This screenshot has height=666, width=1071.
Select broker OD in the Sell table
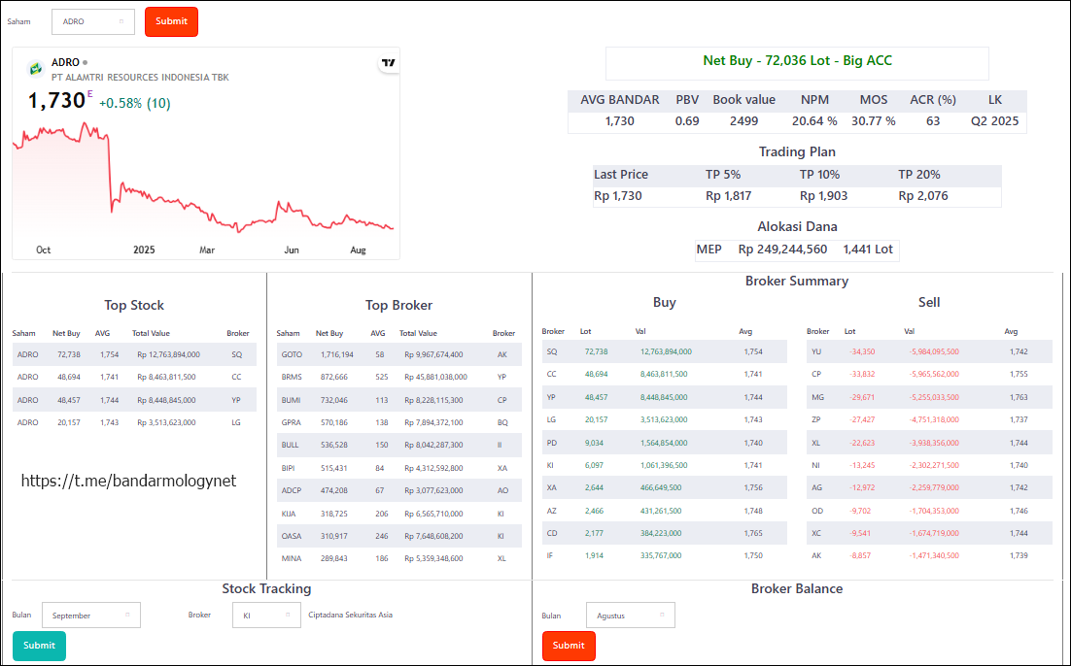(x=817, y=511)
